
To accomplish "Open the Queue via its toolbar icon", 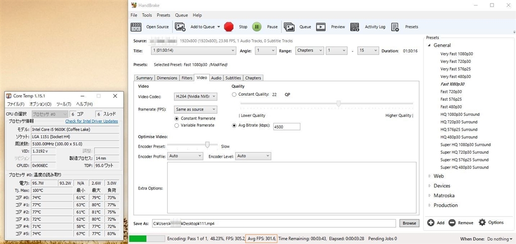I will [x=289, y=27].
